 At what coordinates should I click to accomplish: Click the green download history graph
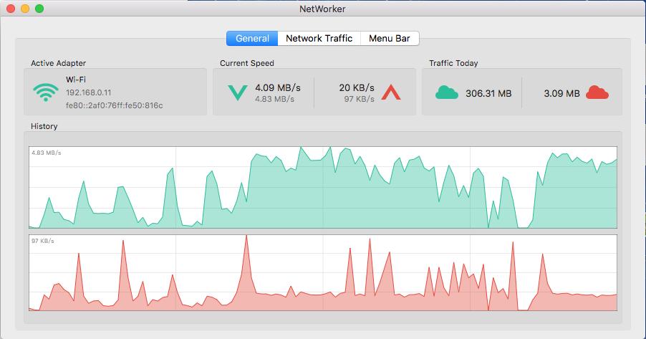pos(322,188)
